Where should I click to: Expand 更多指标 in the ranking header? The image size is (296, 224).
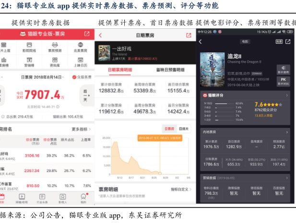[81, 129]
